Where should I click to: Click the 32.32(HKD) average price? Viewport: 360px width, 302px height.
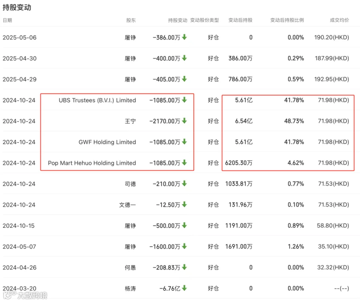[x=333, y=268]
